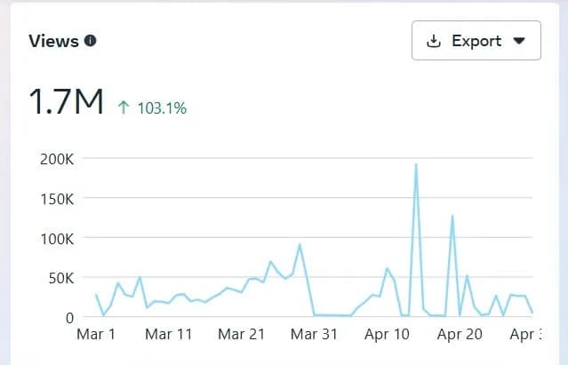Click the 200K y-axis label
568x365 pixels.
(x=56, y=159)
